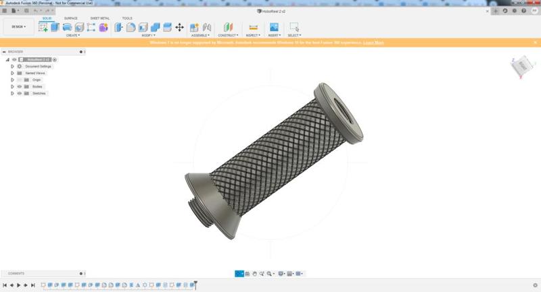541x292 pixels.
Task: Open the Construct dropdown menu
Action: [x=228, y=36]
